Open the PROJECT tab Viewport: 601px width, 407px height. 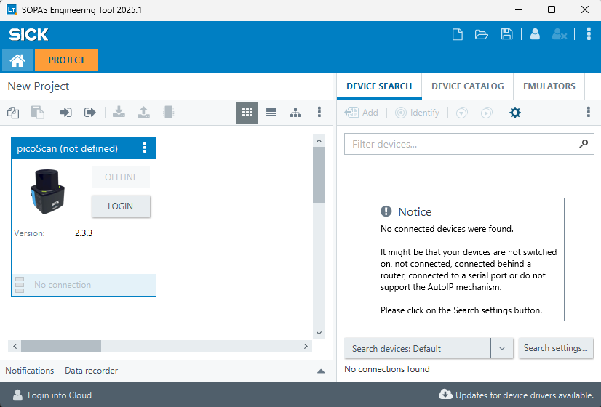66,60
